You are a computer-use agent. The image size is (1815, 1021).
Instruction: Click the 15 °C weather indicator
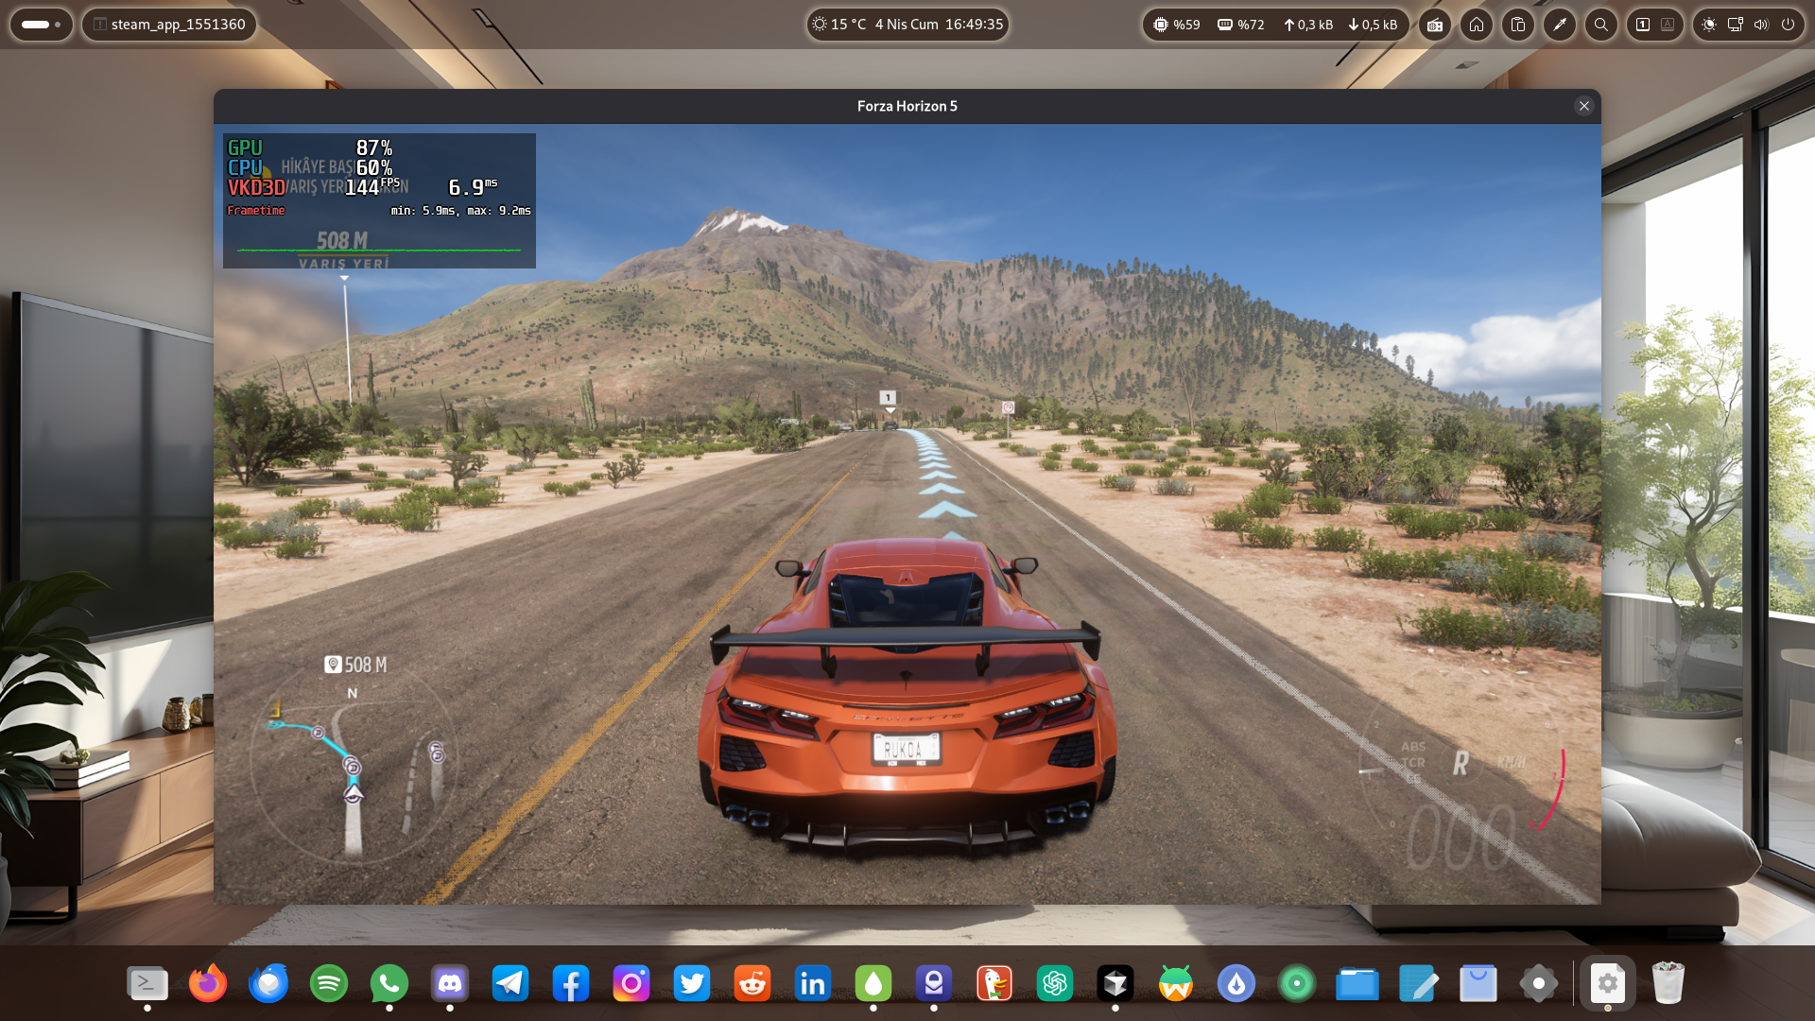click(x=839, y=25)
